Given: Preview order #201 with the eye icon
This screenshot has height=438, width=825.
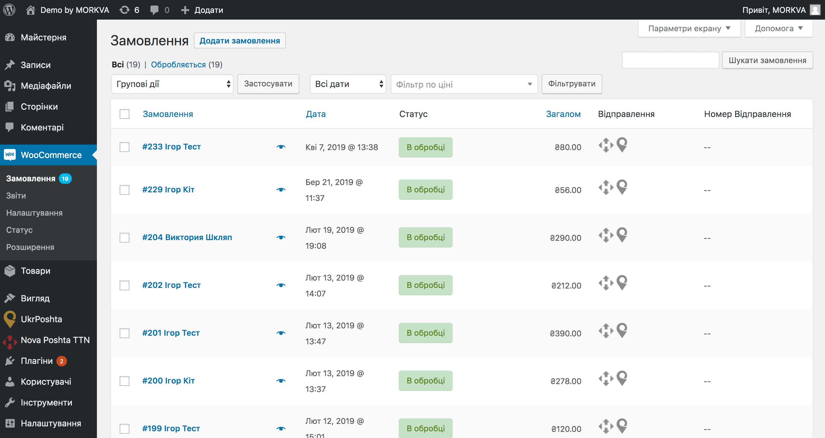Looking at the screenshot, I should tap(281, 333).
